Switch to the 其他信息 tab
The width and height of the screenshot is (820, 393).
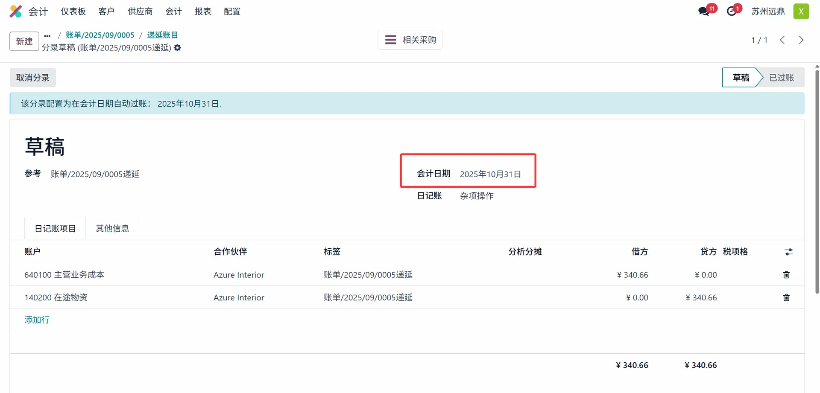(112, 228)
